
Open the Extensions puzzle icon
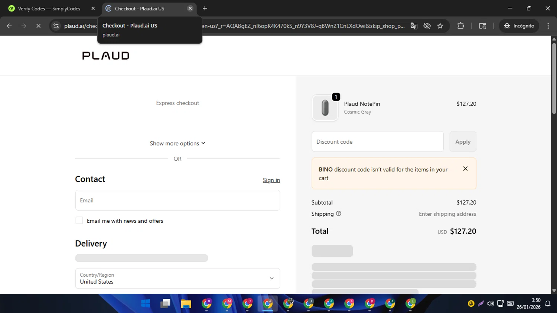(461, 26)
